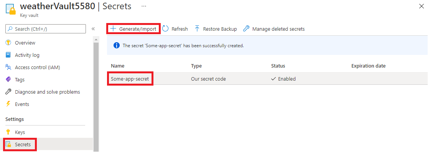Open the Some-app-secret entry
430x152 pixels.
click(130, 79)
